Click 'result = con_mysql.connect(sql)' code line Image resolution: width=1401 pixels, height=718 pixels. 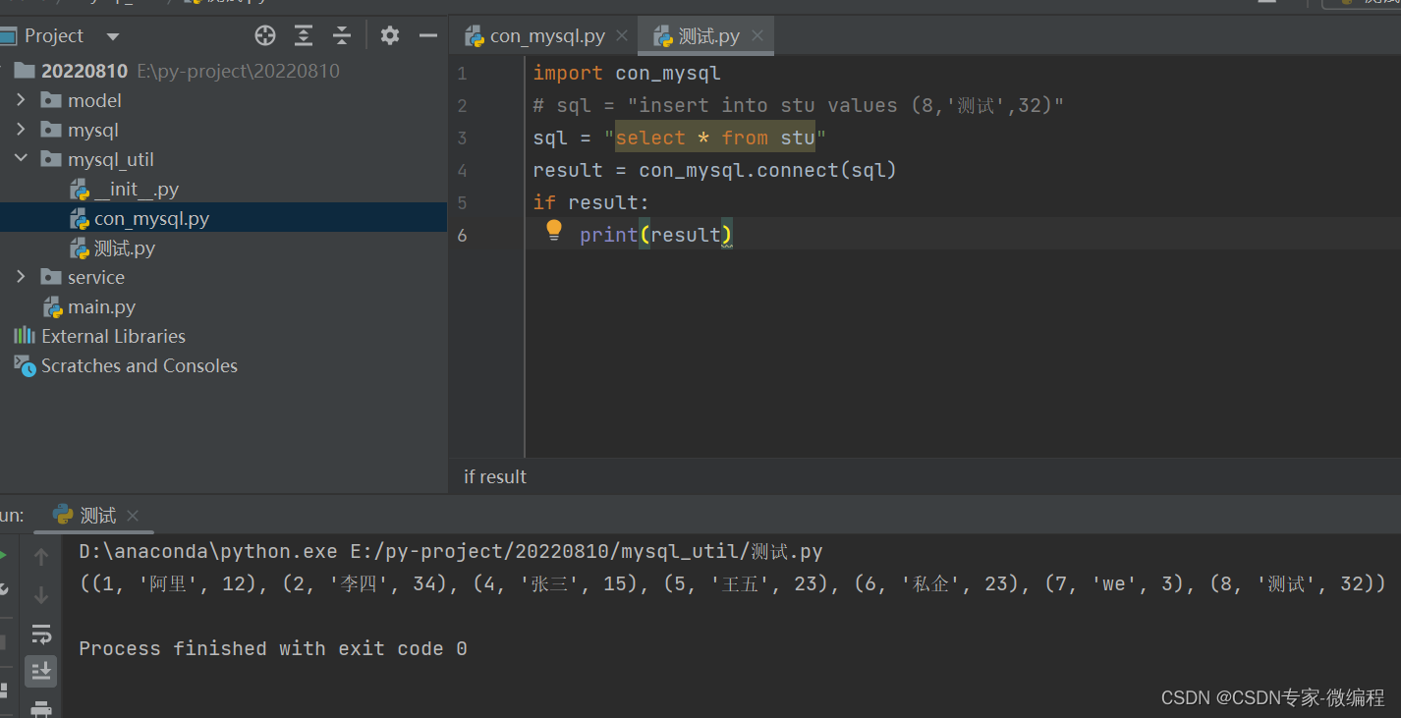point(715,170)
